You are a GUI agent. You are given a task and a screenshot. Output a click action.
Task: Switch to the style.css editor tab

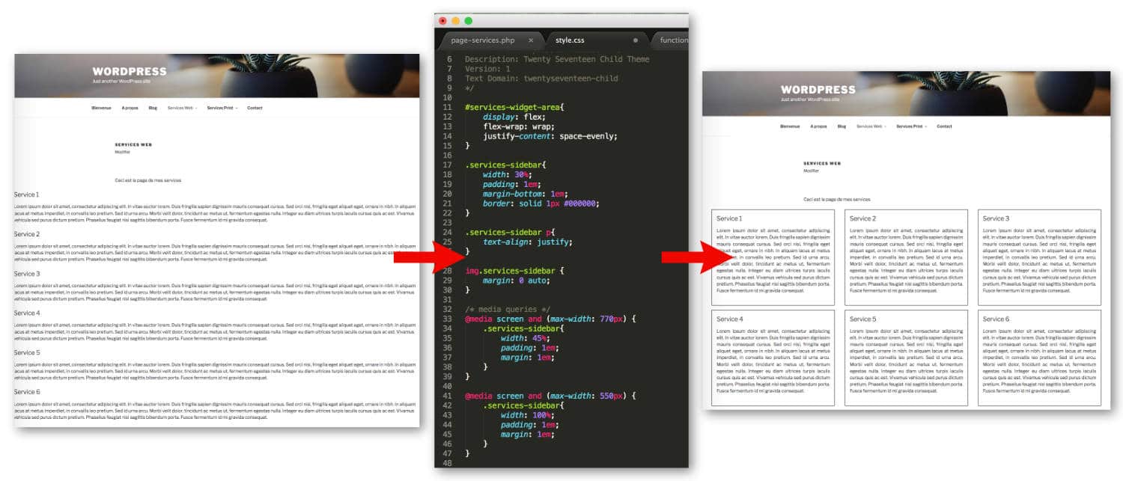570,40
